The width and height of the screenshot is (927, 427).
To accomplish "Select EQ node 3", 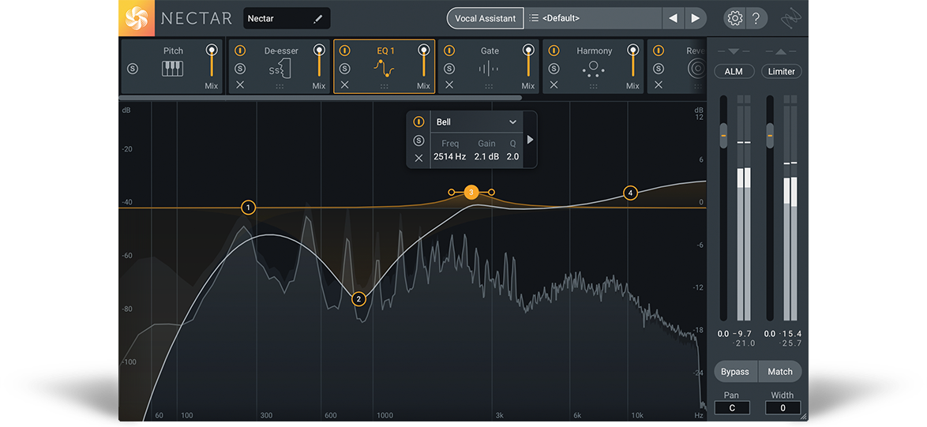I will (x=471, y=192).
